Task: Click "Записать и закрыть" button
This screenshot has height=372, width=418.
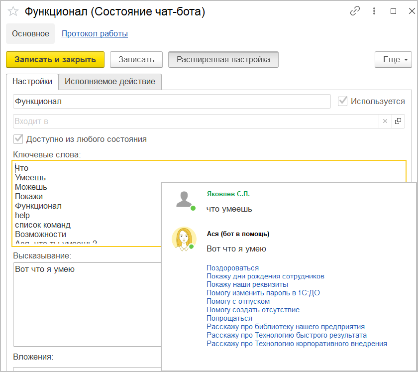Action: 55,60
